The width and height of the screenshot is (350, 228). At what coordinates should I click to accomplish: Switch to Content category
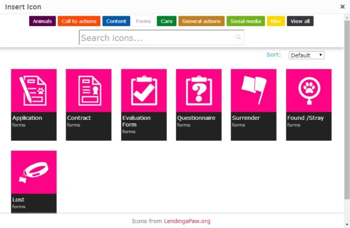(116, 21)
